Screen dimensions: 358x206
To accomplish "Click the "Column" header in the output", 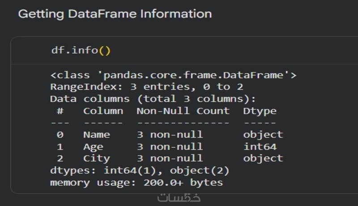I will [x=103, y=111].
